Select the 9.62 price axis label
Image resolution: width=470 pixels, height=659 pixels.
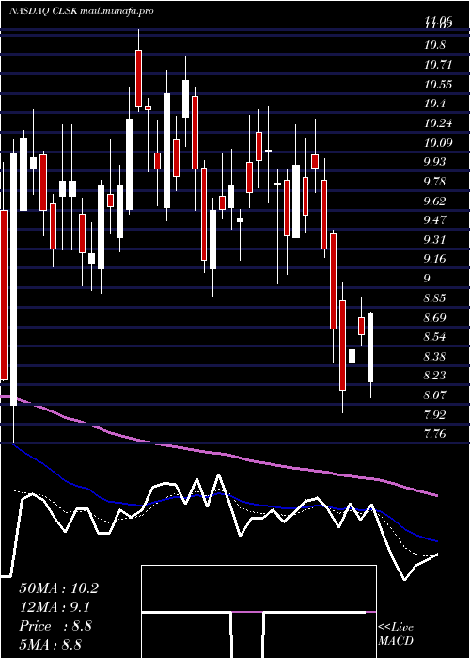[434, 201]
